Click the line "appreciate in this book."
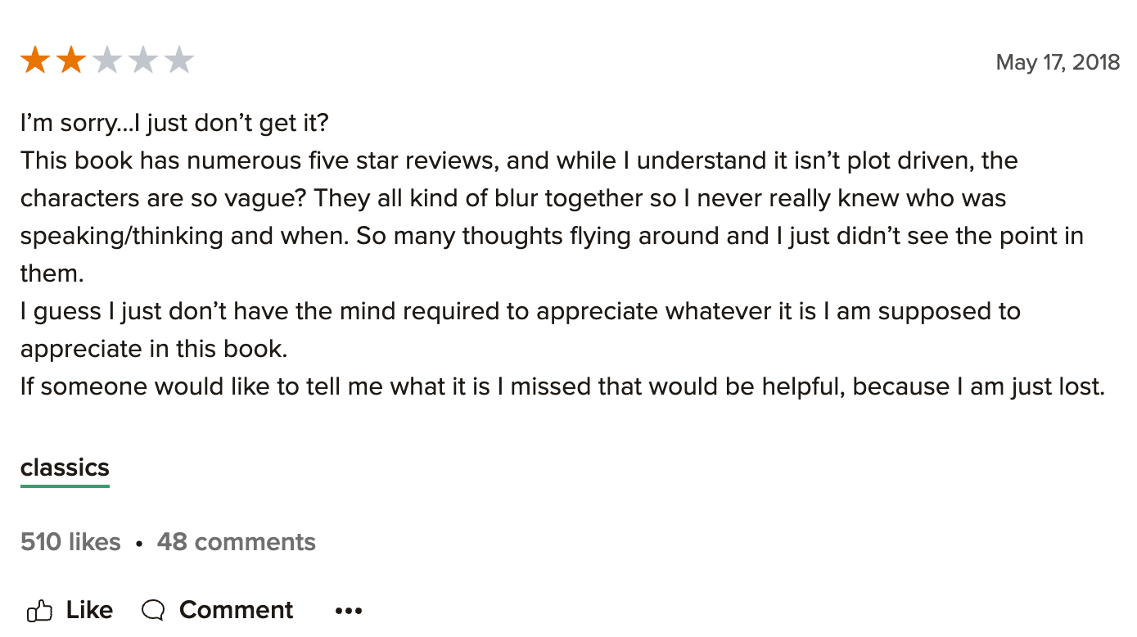Image resolution: width=1137 pixels, height=637 pixels. tap(154, 349)
